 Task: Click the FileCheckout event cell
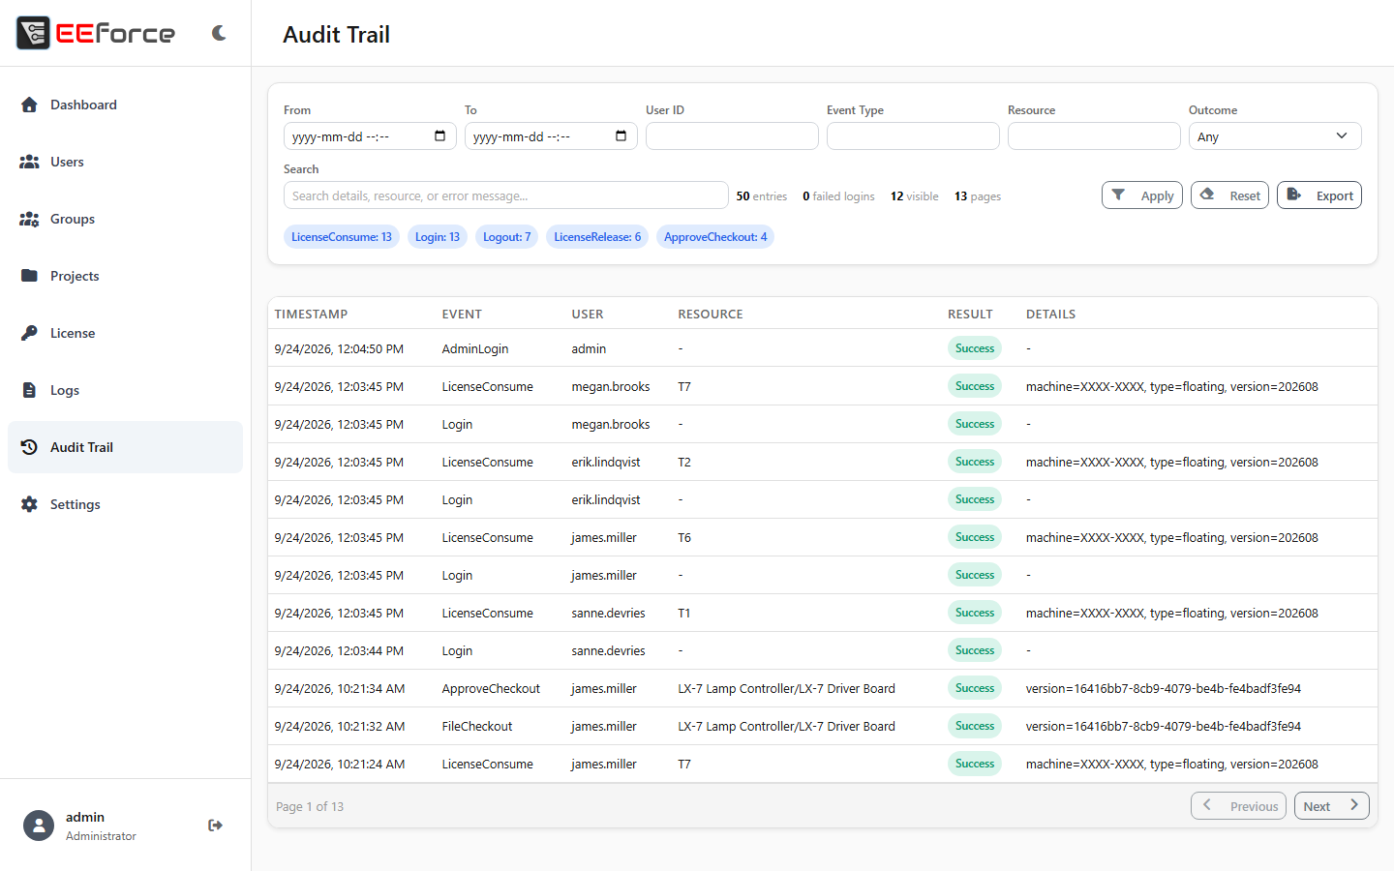coord(477,727)
